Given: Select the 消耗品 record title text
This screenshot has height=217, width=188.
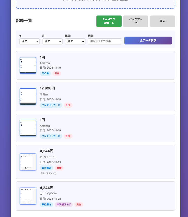Looking at the screenshot, I should pyautogui.click(x=44, y=94).
